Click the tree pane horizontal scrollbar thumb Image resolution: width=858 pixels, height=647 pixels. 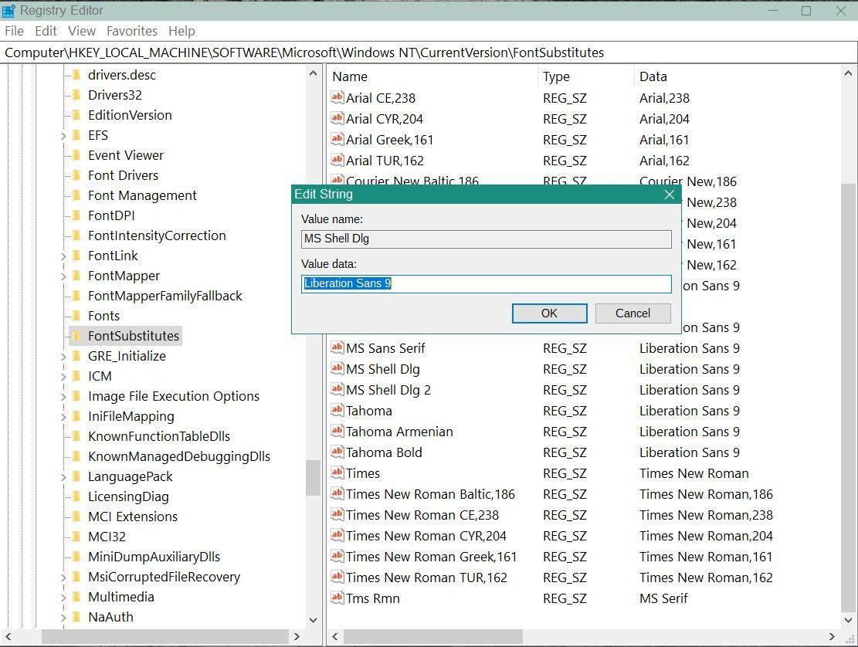pyautogui.click(x=165, y=637)
